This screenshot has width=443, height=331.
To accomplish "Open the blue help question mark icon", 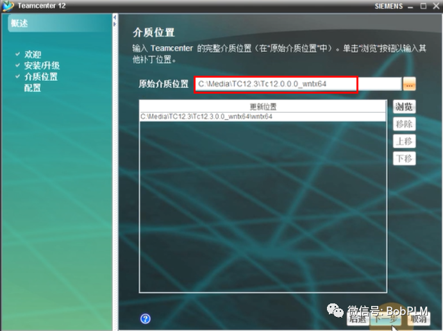I will pyautogui.click(x=146, y=319).
